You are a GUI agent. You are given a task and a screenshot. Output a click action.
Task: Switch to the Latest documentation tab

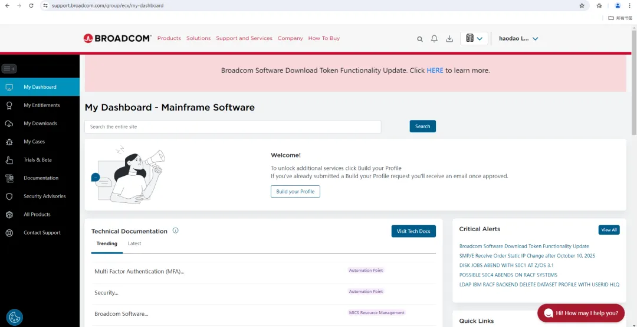point(134,243)
